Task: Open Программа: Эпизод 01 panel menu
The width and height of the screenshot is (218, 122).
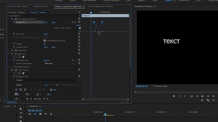Action: point(155,6)
